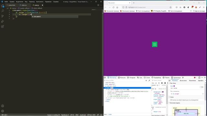Switch to the Изменения sidebar tab
Screen dimensions: 207x116
tap(192, 81)
